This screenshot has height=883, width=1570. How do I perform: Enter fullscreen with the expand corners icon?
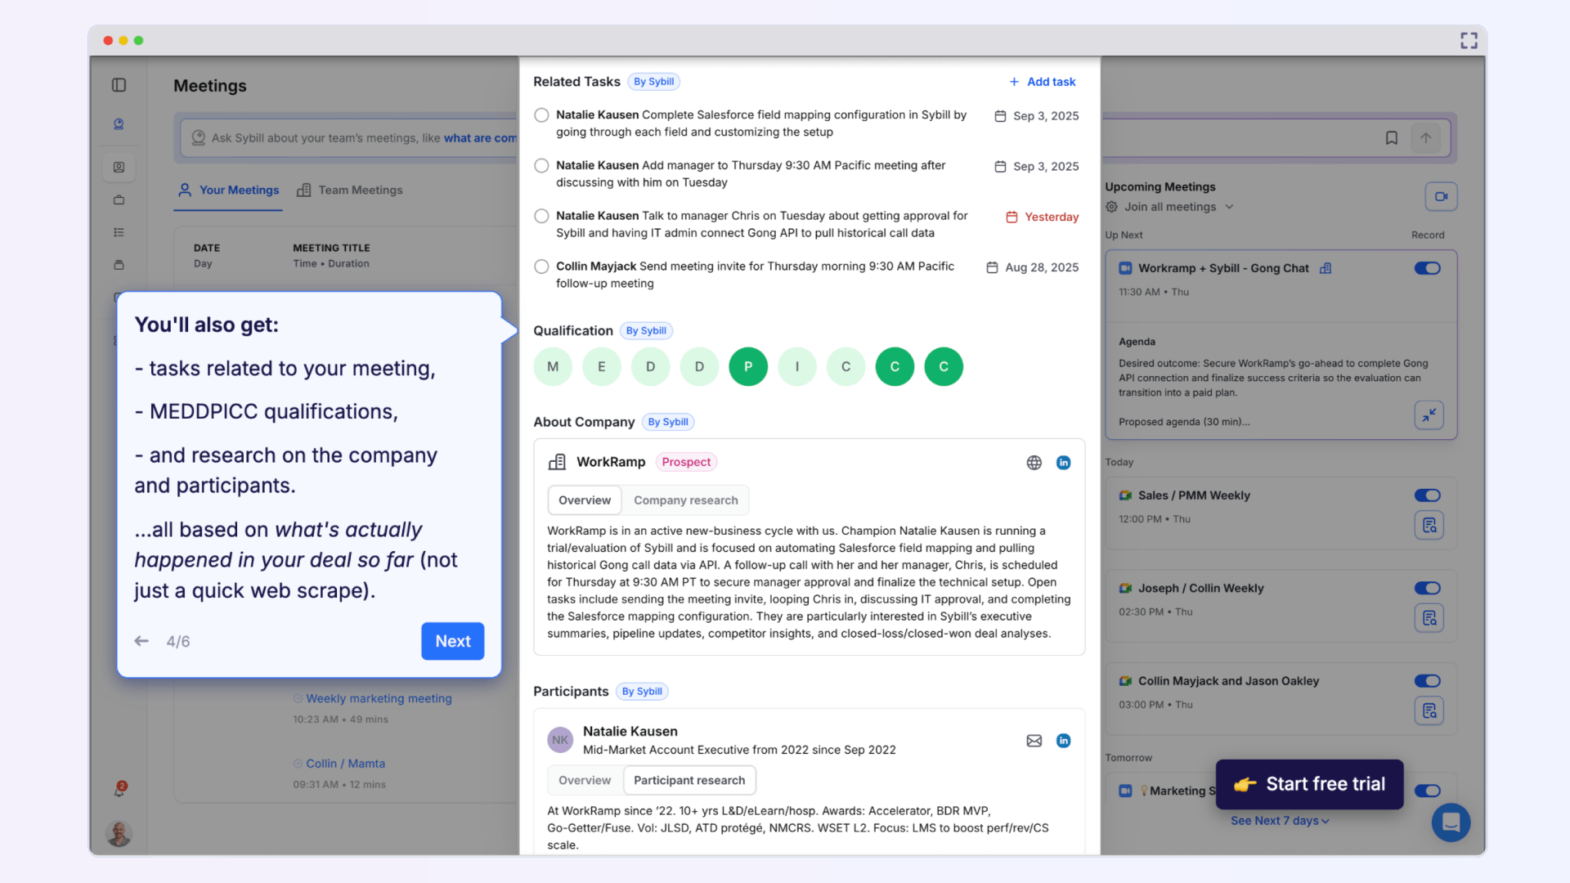1469,41
